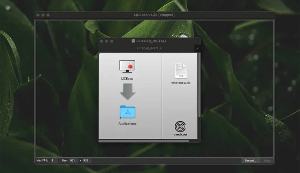Click the vertical scrollbar in LICECAP_INSTALL window
Screen dimensions: 300x173
(200, 85)
